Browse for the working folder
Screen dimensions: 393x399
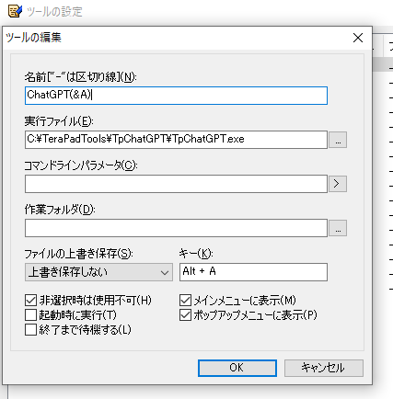pyautogui.click(x=338, y=228)
